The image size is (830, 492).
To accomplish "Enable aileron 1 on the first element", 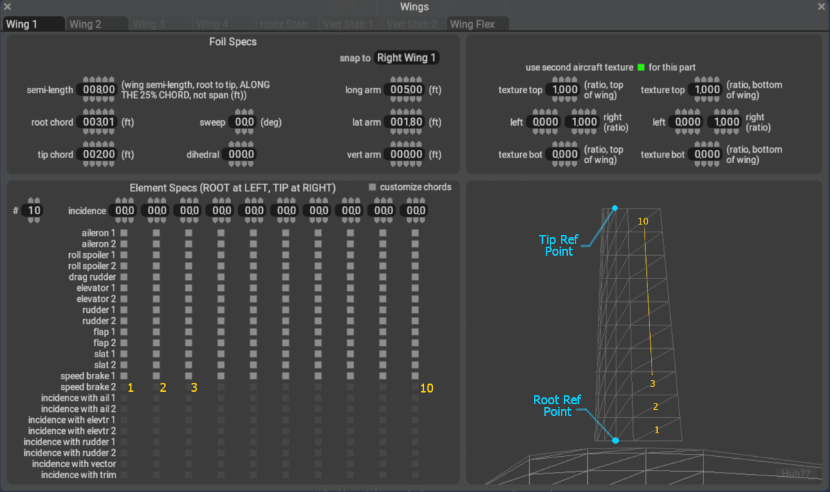I will pos(124,234).
